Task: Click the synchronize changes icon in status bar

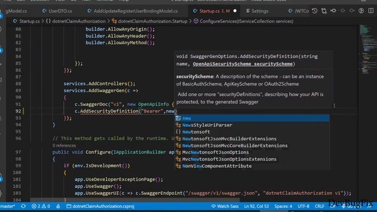Action: coord(24,206)
